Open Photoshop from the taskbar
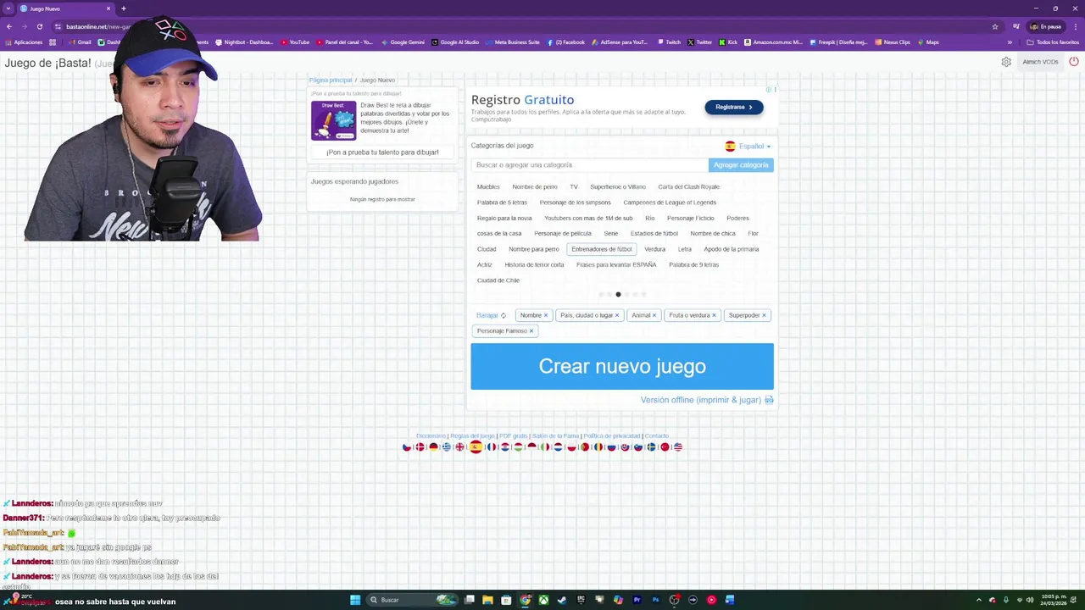Viewport: 1085px width, 610px height. [x=656, y=600]
